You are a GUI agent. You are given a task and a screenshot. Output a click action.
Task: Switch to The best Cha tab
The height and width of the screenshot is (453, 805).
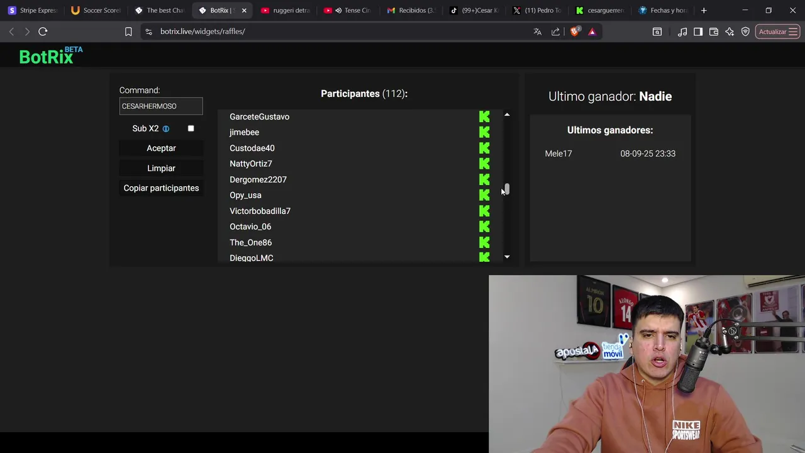pyautogui.click(x=160, y=10)
